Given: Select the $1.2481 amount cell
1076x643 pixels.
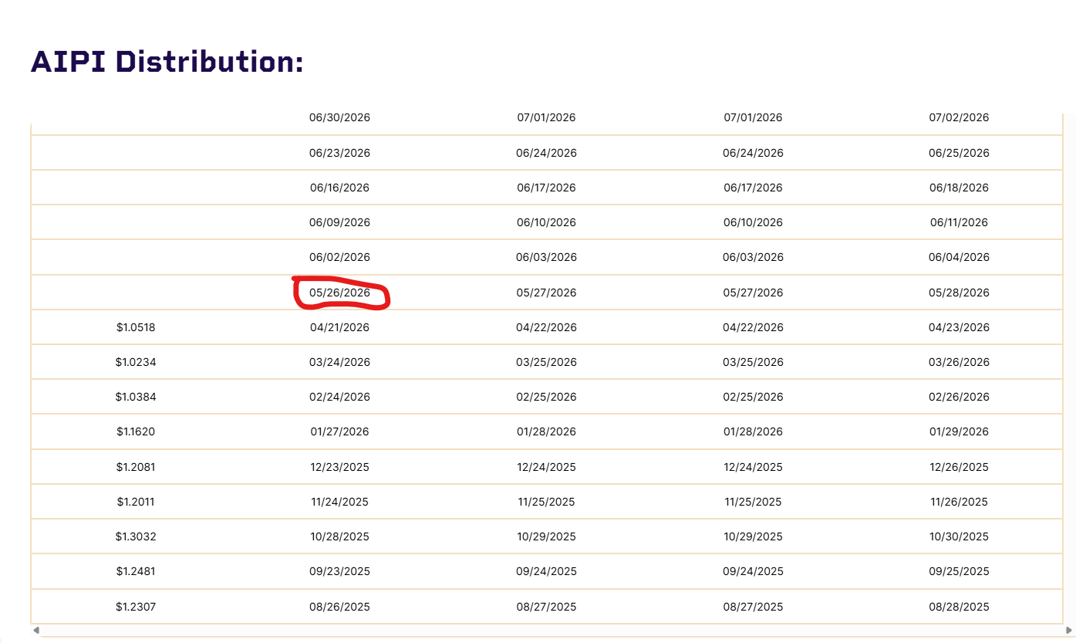Looking at the screenshot, I should (x=136, y=571).
